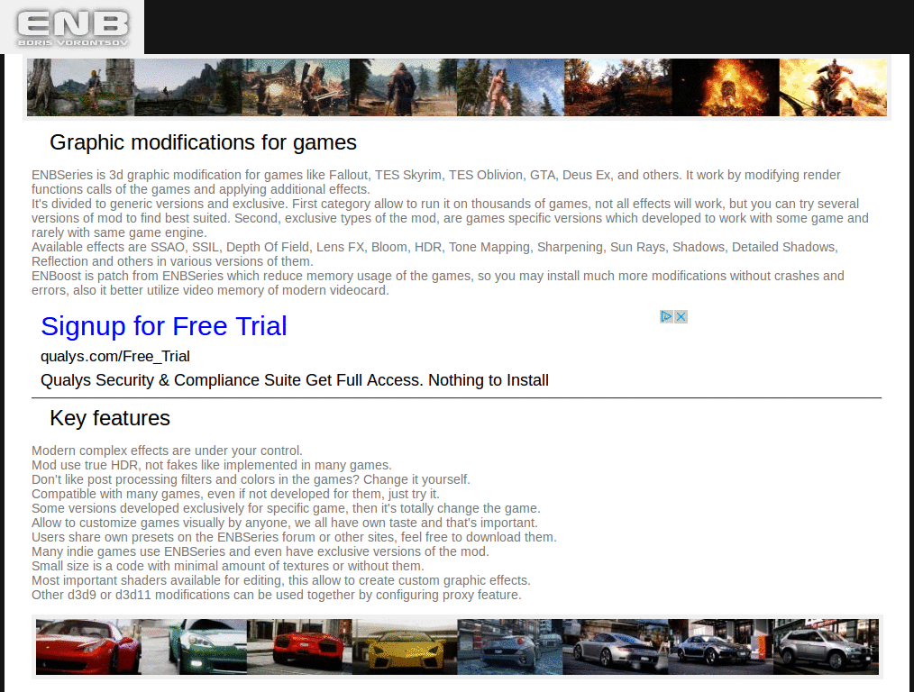Open the burning fire figure thumbnail
Viewport: 923px width, 692px height.
click(x=726, y=87)
